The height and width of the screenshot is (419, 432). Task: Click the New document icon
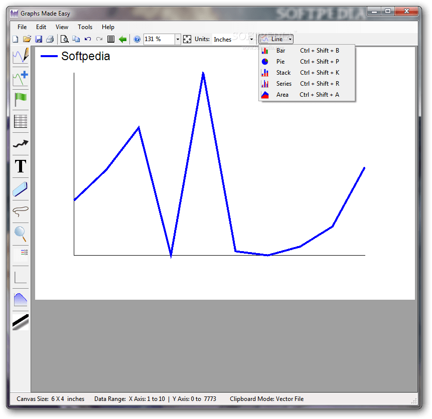point(16,39)
